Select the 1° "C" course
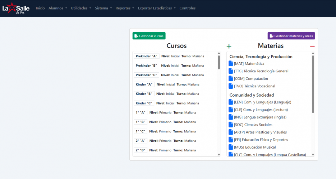The width and height of the screenshot is (336, 179). [141, 131]
